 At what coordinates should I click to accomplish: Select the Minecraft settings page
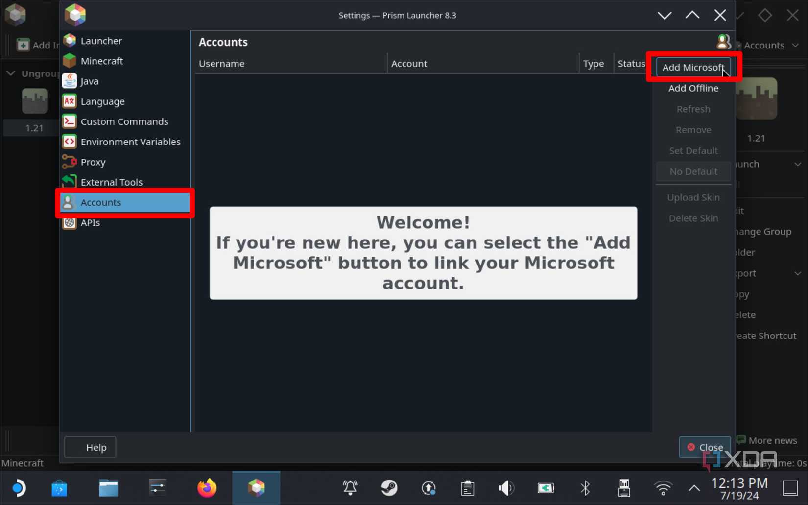pos(125,61)
